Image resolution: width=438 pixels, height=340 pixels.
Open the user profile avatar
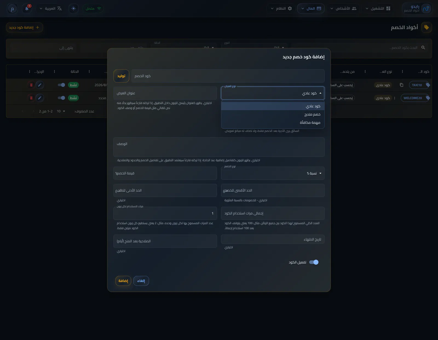point(12,8)
